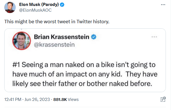The height and width of the screenshot is (110, 173).
Task: Click the 12:41 PM timestamp
Action: tap(13, 100)
